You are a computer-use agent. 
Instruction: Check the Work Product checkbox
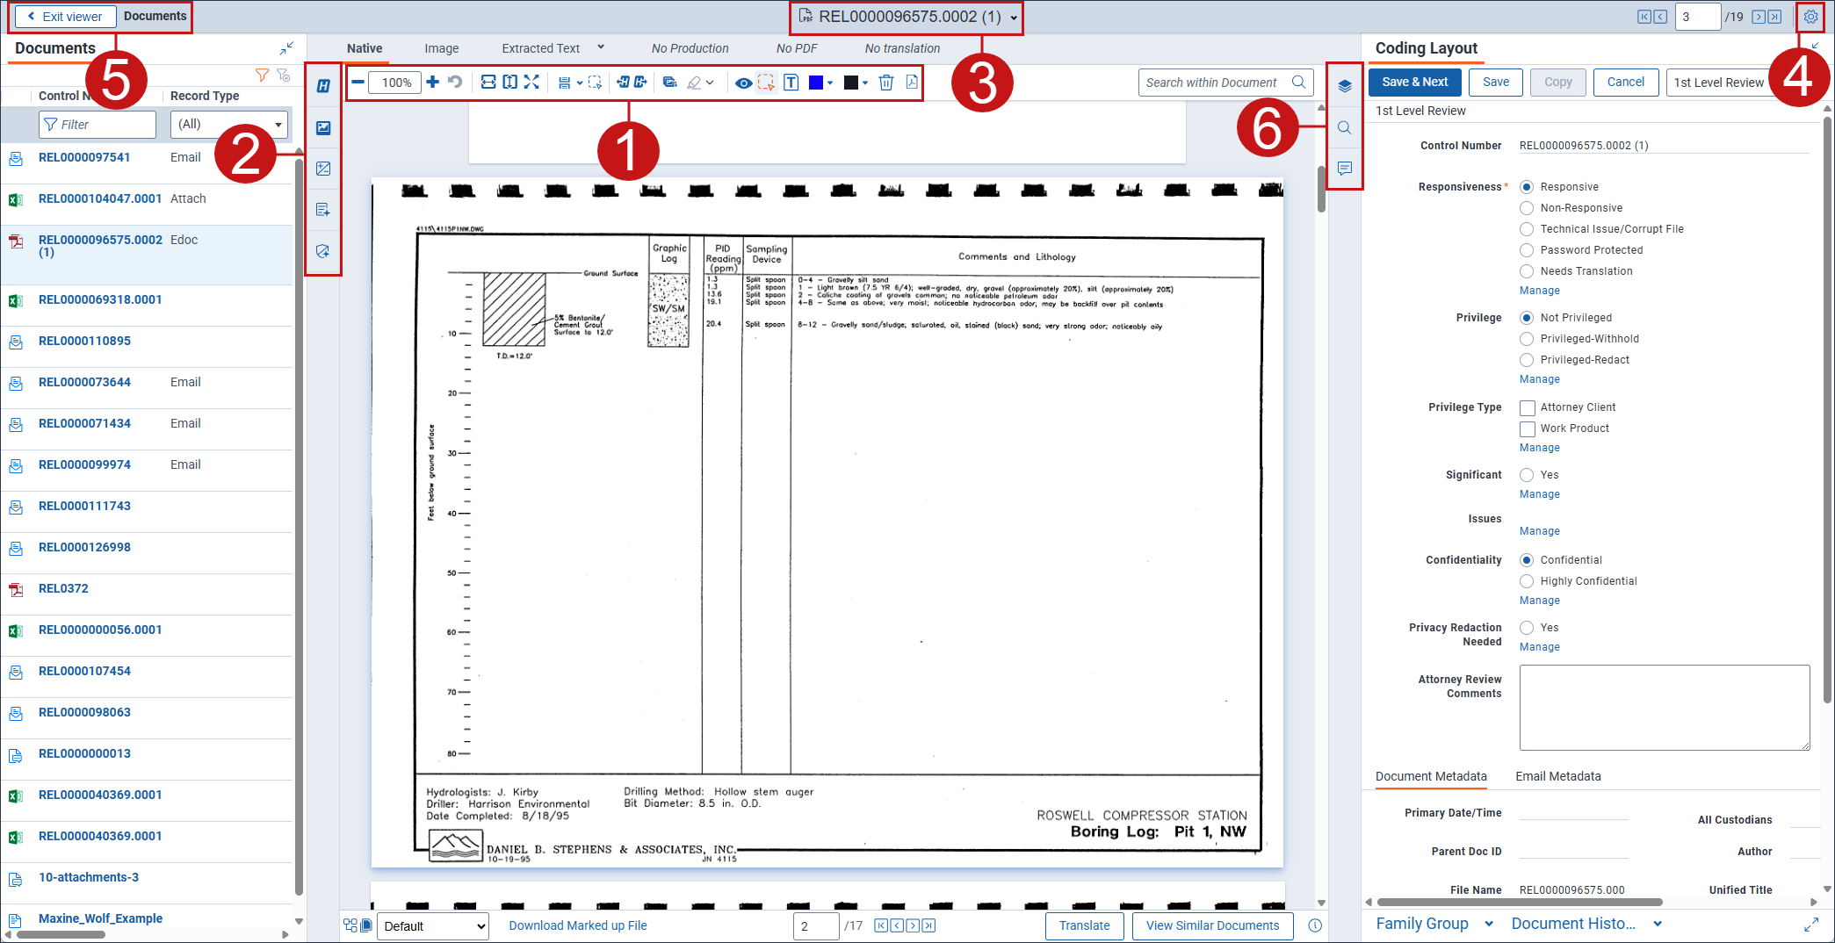click(1528, 428)
